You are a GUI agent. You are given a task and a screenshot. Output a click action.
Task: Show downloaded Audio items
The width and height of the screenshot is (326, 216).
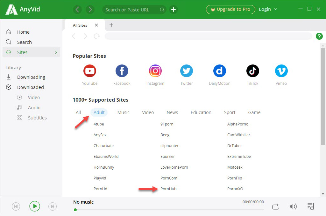point(34,107)
